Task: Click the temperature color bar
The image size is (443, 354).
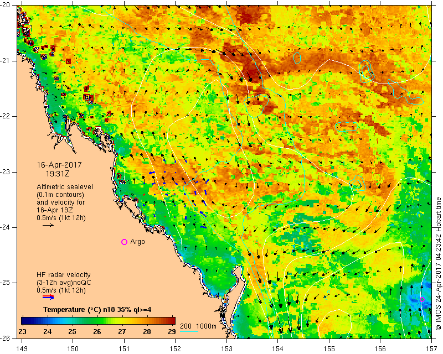Action: coord(99,321)
